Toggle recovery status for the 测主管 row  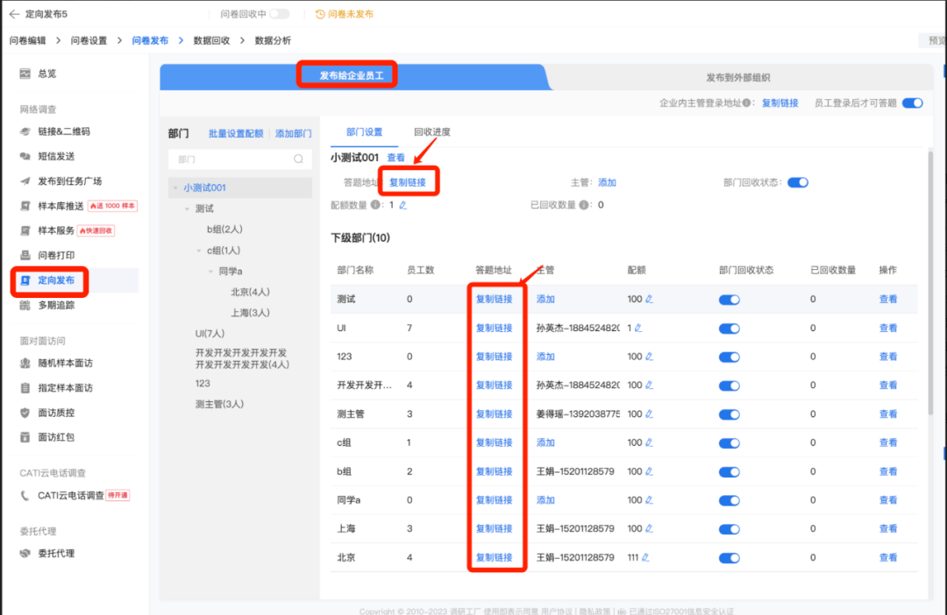[729, 414]
